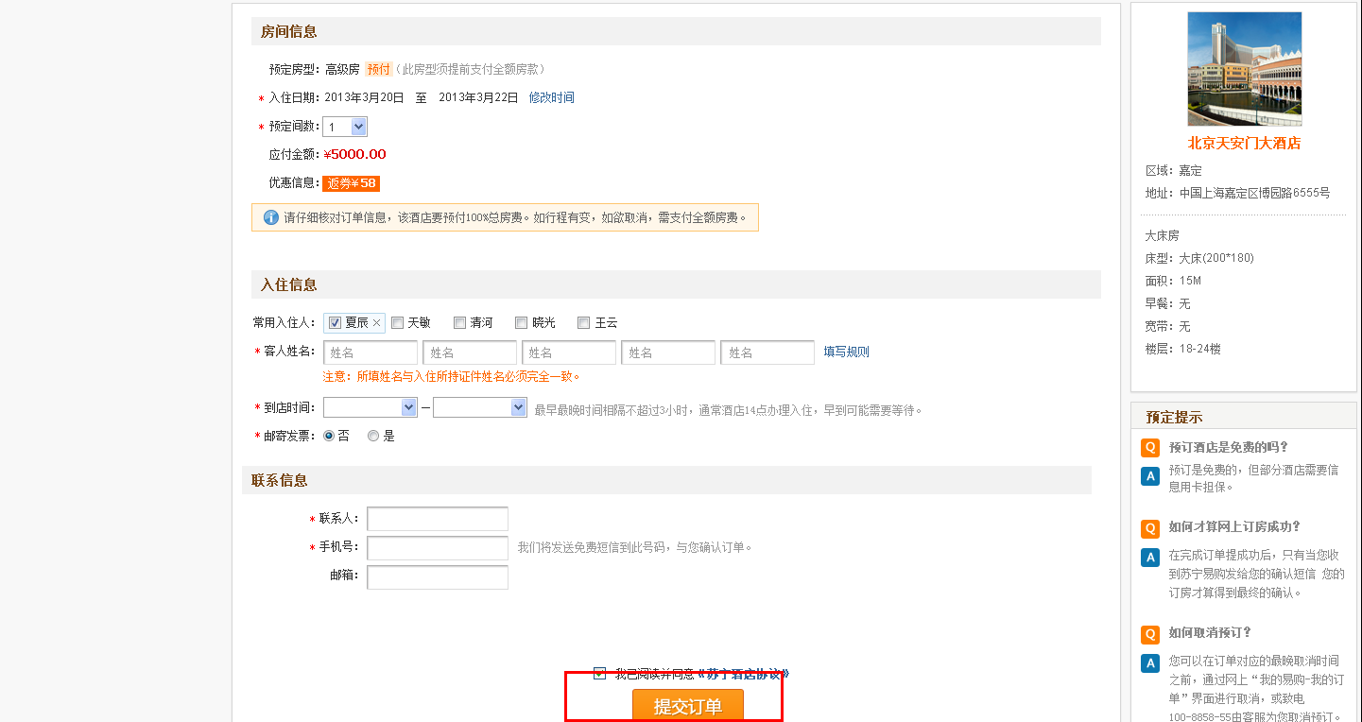Image resolution: width=1362 pixels, height=722 pixels.
Task: Open the 填写规则 link
Action: tap(846, 352)
